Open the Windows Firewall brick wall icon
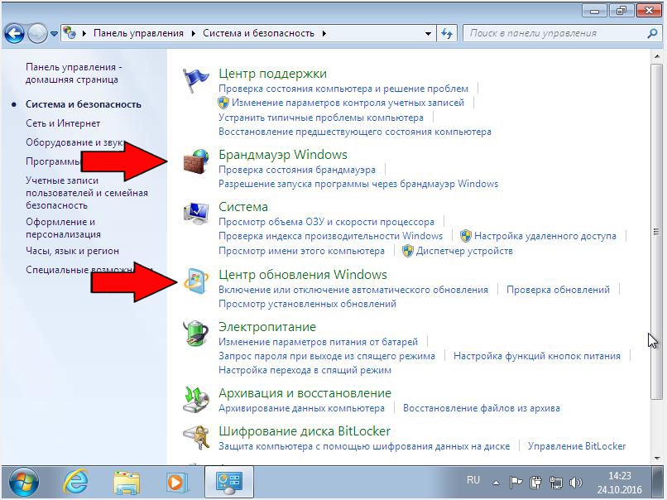Image resolution: width=667 pixels, height=500 pixels. (196, 161)
